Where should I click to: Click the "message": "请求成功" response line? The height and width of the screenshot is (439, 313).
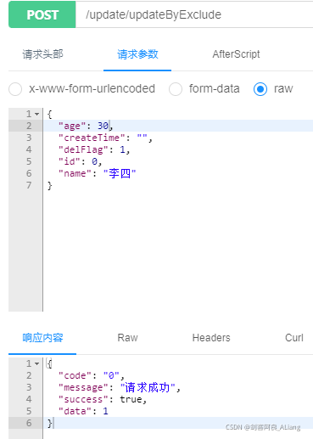tap(178, 387)
